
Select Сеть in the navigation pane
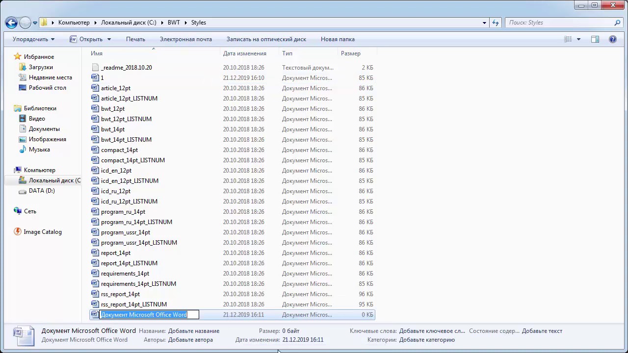[x=30, y=211]
